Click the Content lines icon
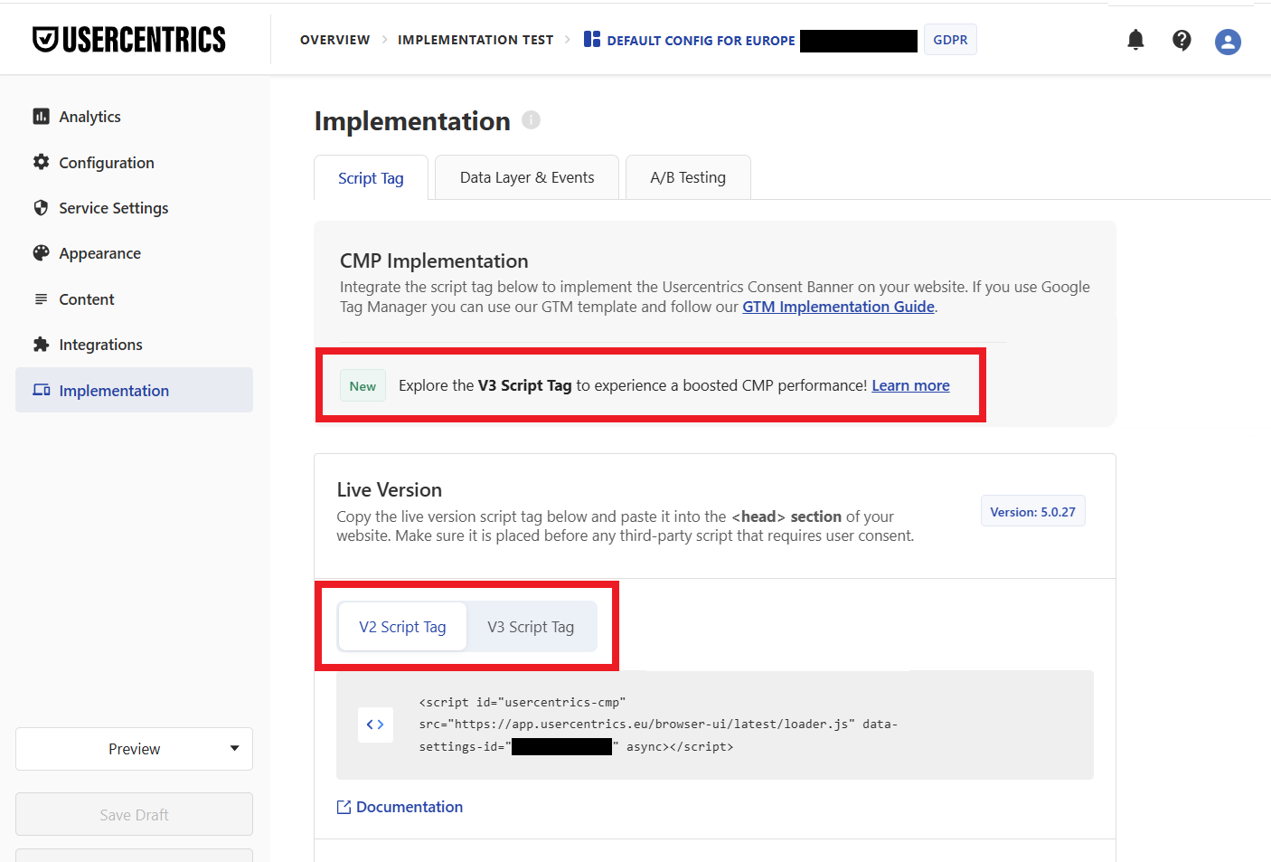The height and width of the screenshot is (862, 1271). pos(41,299)
